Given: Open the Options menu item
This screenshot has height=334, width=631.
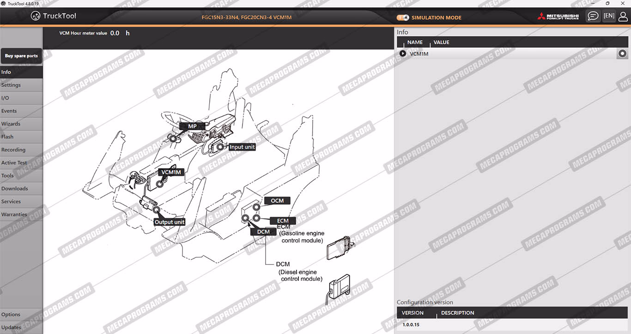Looking at the screenshot, I should [21, 315].
